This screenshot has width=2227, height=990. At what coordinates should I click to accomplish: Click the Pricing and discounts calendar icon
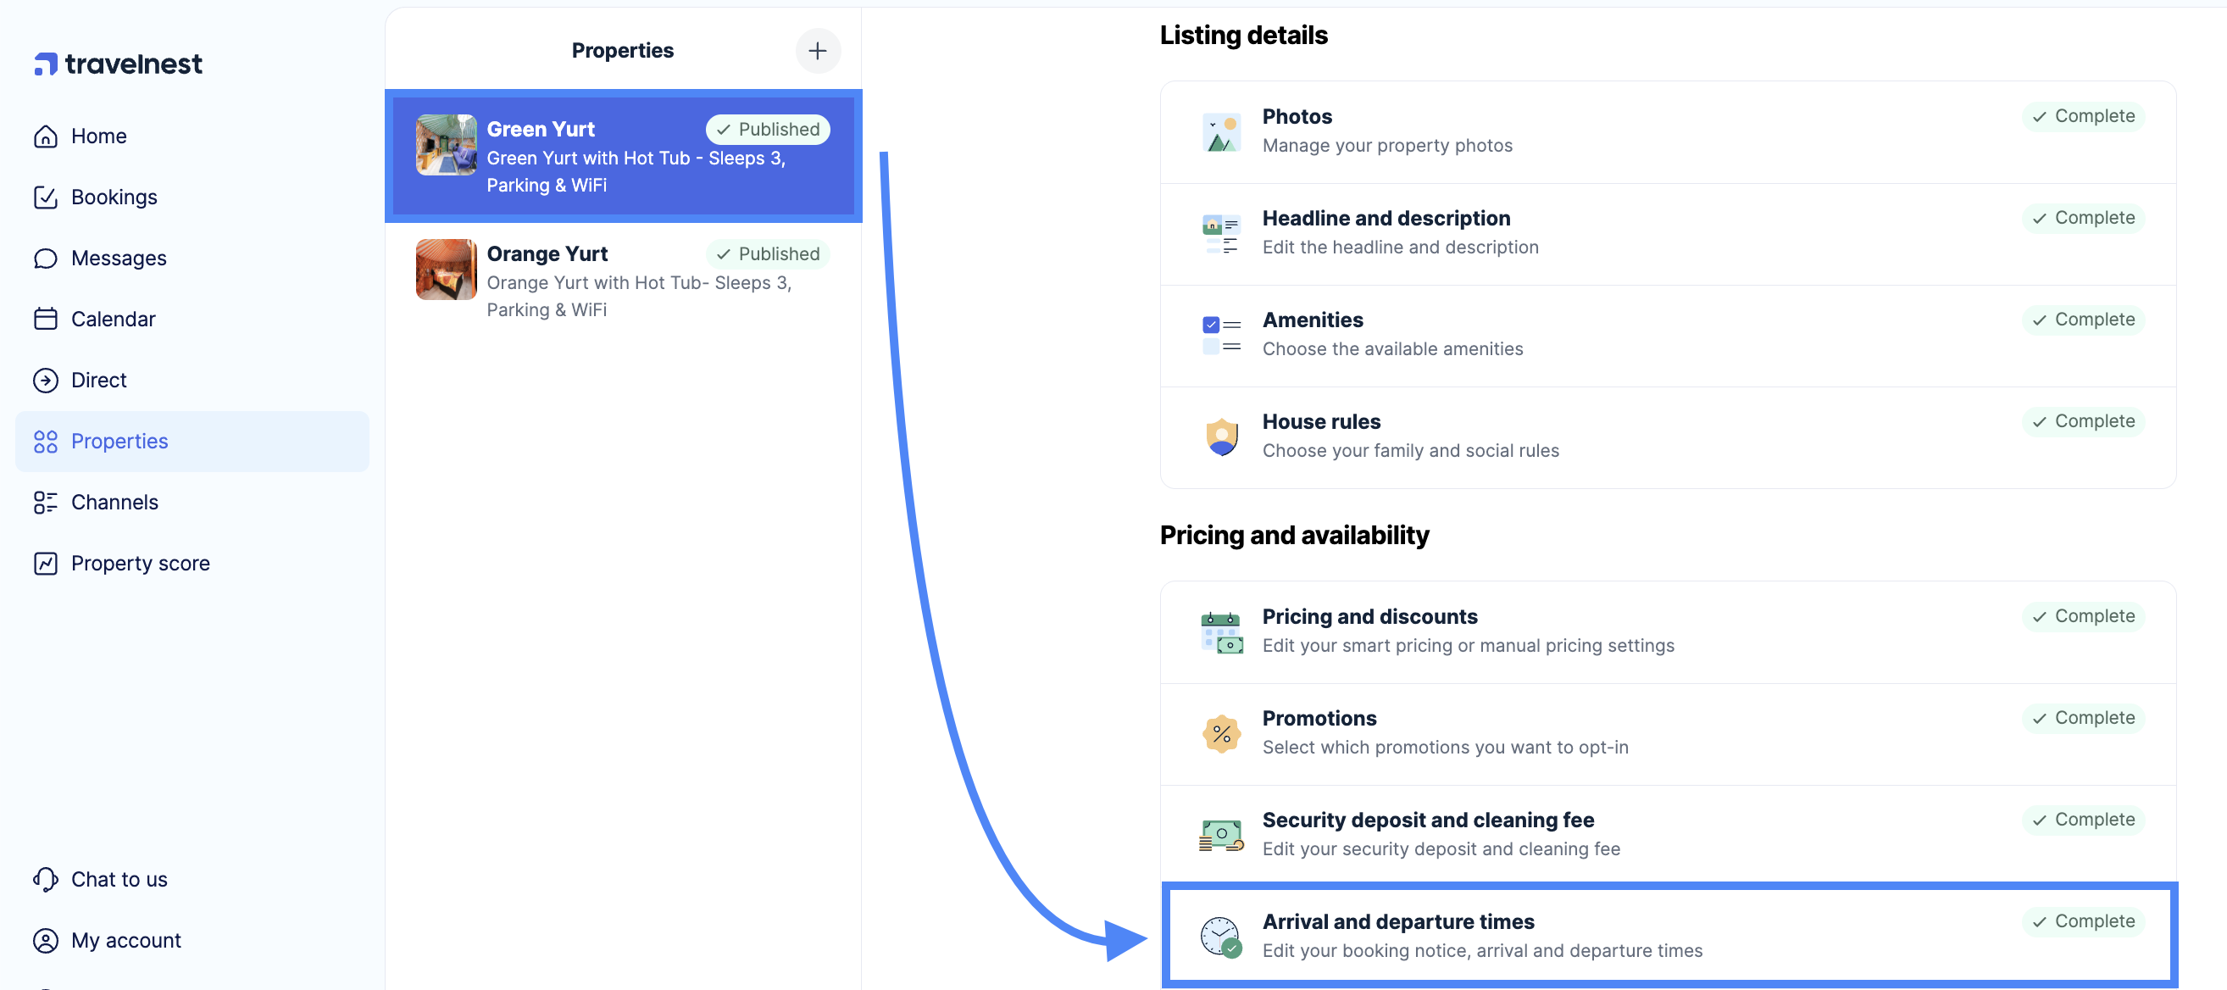(1221, 631)
